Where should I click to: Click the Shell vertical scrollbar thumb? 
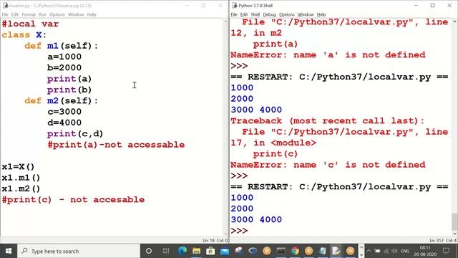tap(455, 221)
